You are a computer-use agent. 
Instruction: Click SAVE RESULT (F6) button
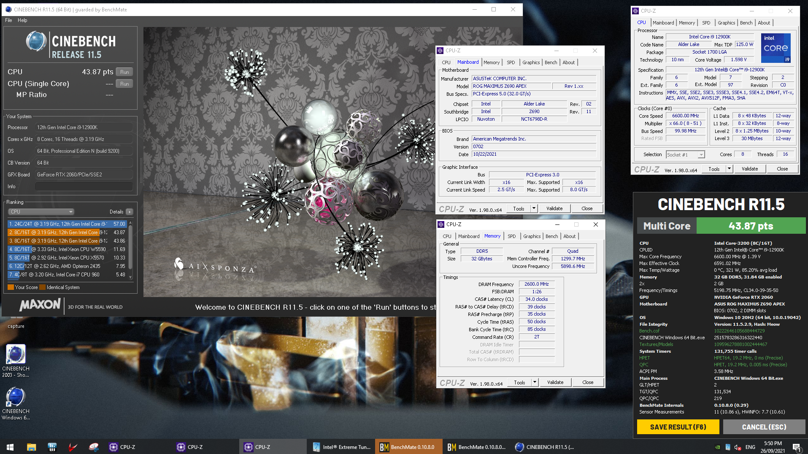click(x=678, y=427)
